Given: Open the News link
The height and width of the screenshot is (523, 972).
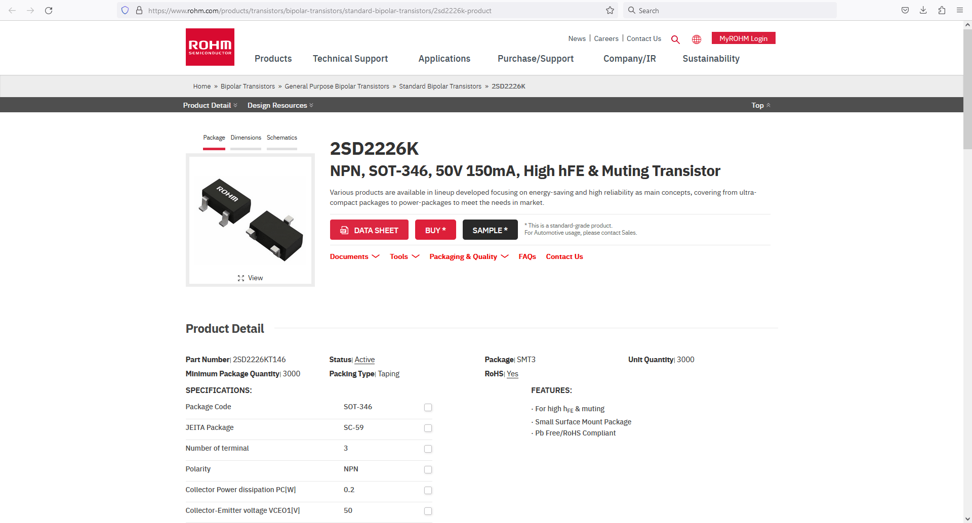Looking at the screenshot, I should (x=577, y=38).
